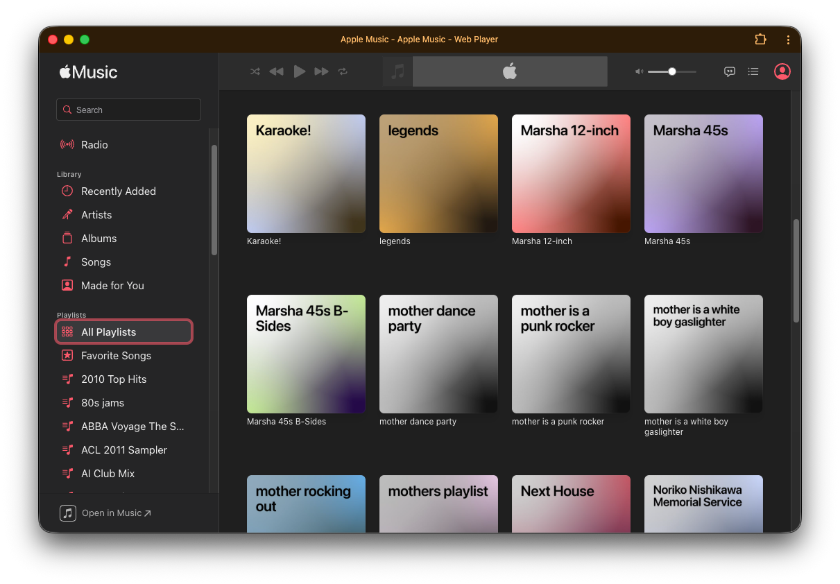The image size is (840, 584).
Task: Select All Playlists in sidebar
Action: [123, 332]
